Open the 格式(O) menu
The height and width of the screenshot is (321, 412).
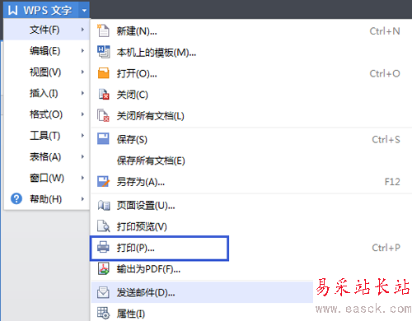(x=47, y=114)
